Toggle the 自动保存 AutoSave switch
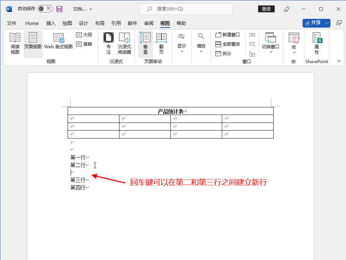The width and height of the screenshot is (346, 260). pos(45,9)
